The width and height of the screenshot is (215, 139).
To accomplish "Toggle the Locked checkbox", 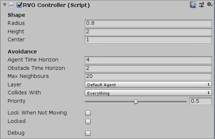I will pyautogui.click(x=88, y=121).
